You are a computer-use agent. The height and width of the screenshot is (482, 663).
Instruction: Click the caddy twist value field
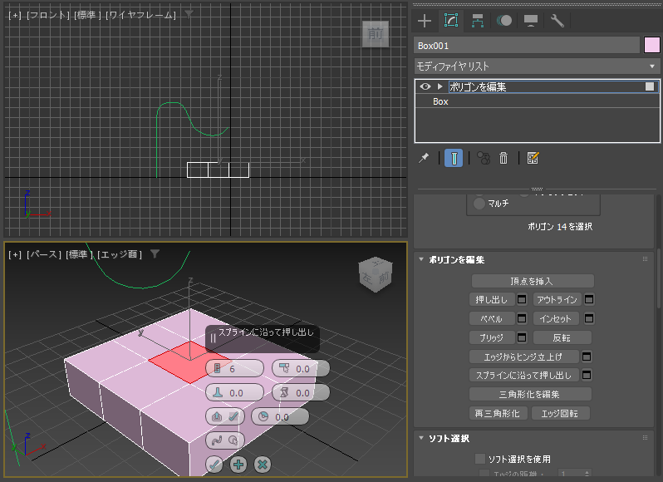coord(301,393)
